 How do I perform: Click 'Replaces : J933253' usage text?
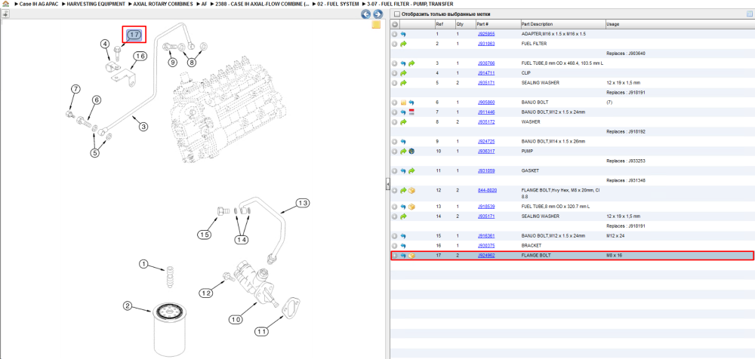tap(625, 161)
